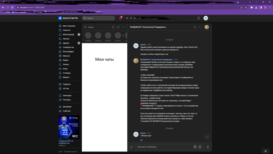The height and width of the screenshot is (154, 273).
Task: Toggle the browser side panel icon
Action: [261, 7]
